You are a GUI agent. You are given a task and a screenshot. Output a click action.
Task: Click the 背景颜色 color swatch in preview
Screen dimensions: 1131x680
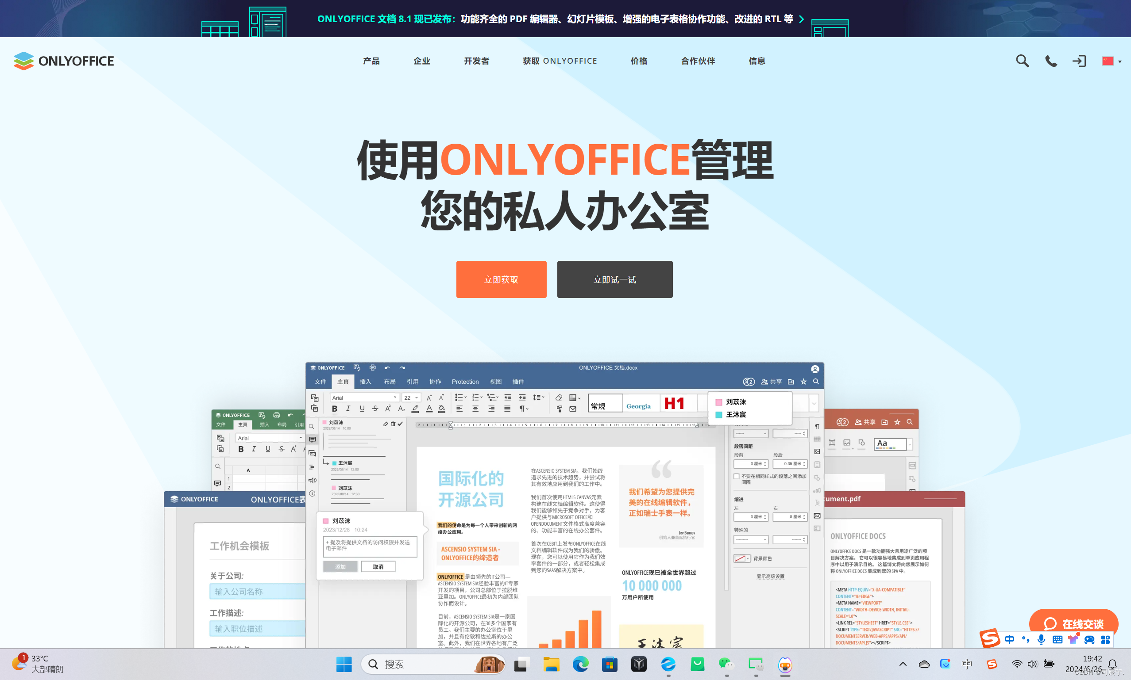[x=740, y=558]
